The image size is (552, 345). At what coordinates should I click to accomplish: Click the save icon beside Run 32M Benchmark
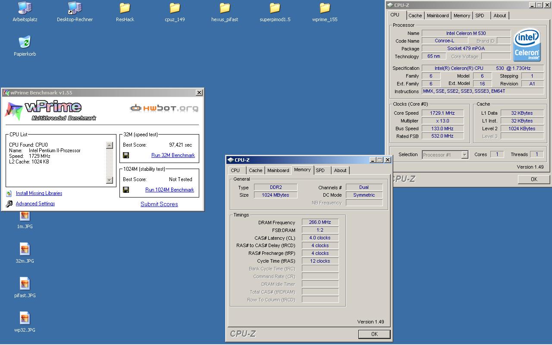126,155
